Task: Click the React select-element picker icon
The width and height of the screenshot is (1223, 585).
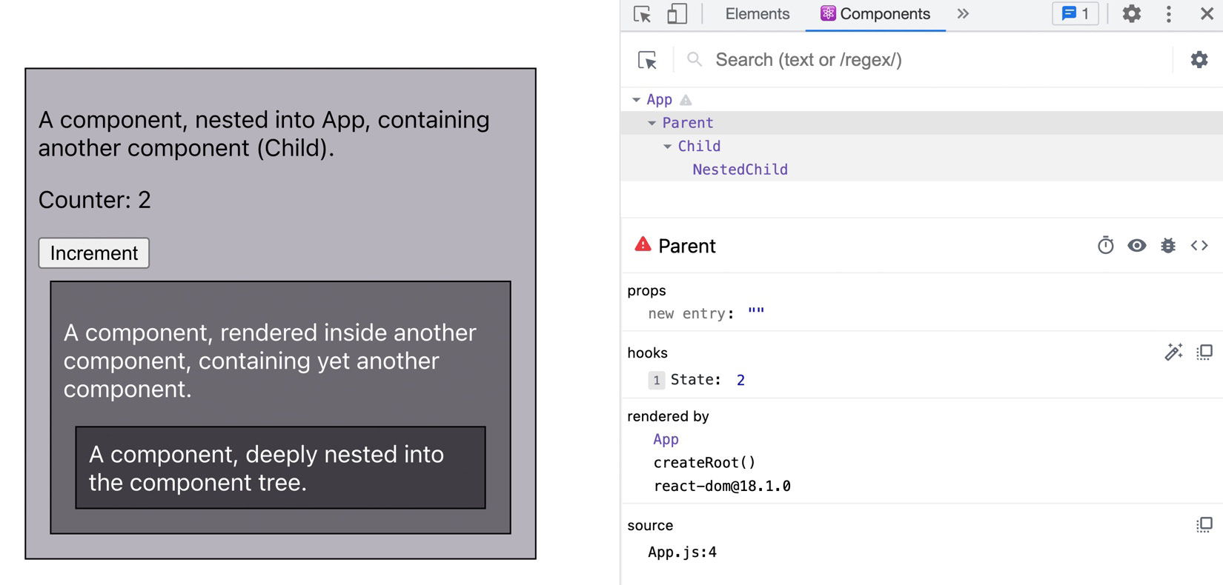Action: click(x=647, y=60)
